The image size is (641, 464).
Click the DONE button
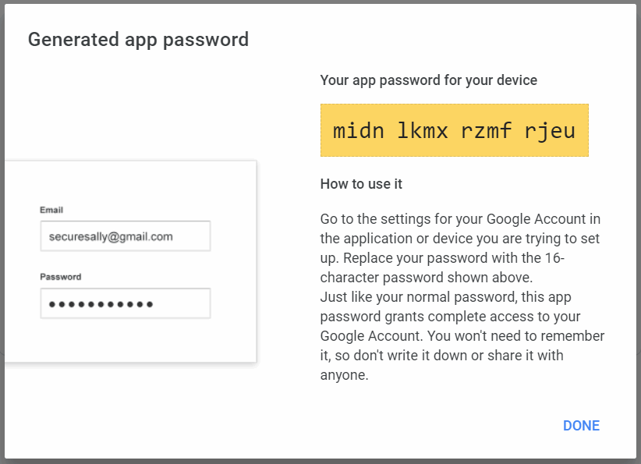[x=581, y=426]
